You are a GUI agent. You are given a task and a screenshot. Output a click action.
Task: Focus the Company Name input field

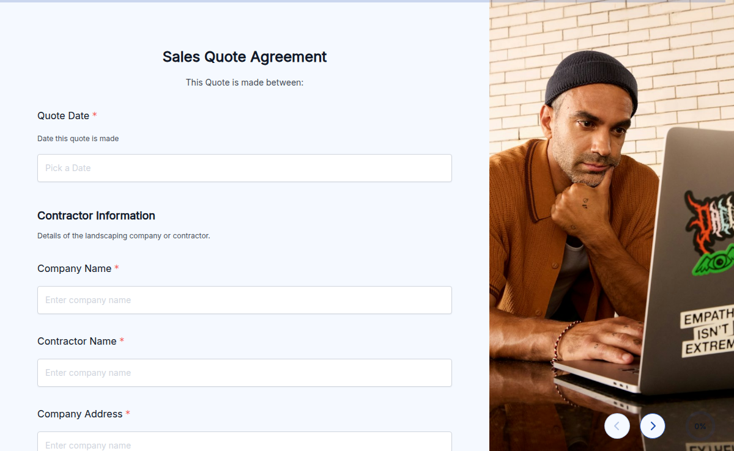click(245, 300)
